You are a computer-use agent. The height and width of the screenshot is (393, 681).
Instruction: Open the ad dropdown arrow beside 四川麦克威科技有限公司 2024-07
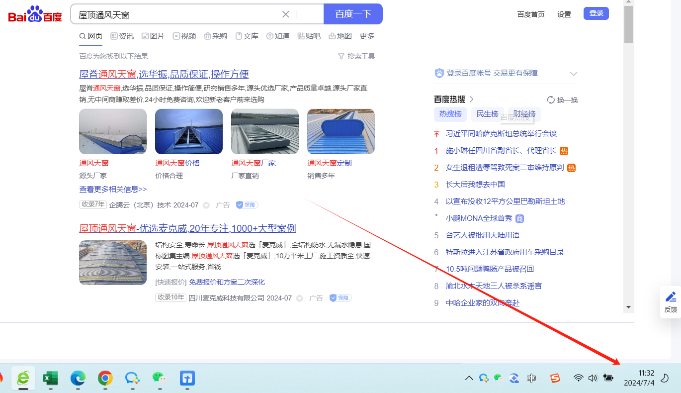(299, 298)
